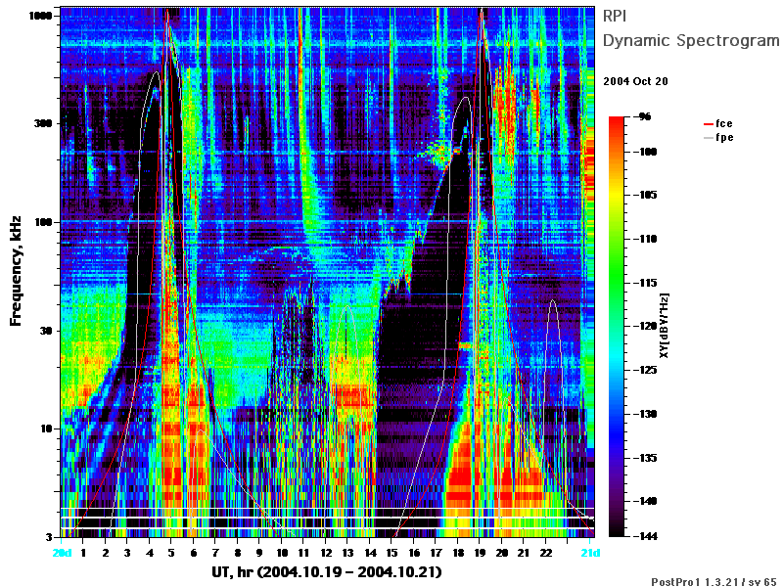Click the RPI Dynamic Spectrogram title
The image size is (783, 587).
tap(691, 28)
